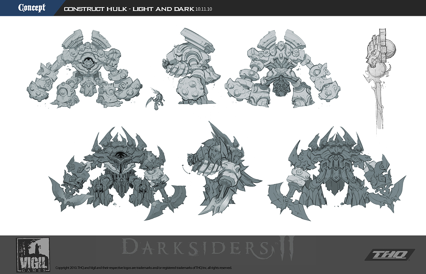Viewport: 426px width, 274px height.
Task: Select the light construct hulk side view sketch
Action: coord(191,66)
